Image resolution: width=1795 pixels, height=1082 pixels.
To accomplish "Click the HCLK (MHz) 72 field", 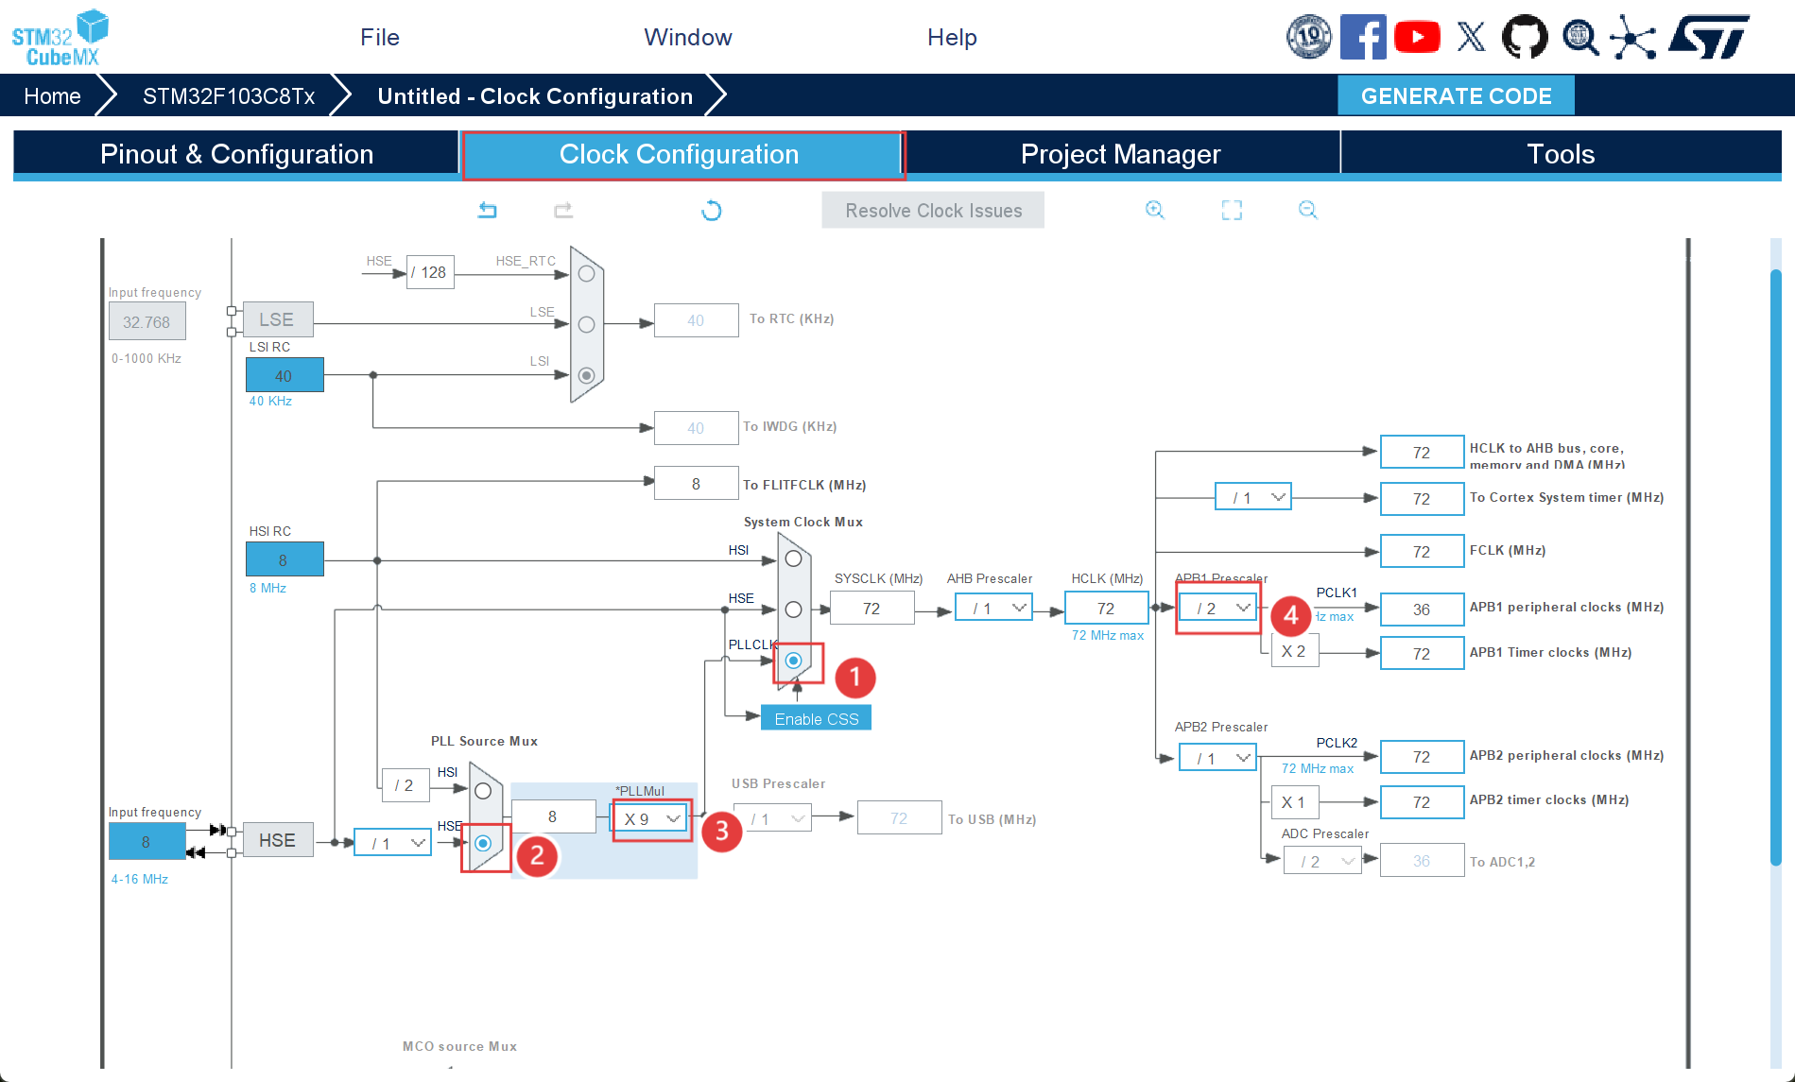I will pyautogui.click(x=1106, y=608).
